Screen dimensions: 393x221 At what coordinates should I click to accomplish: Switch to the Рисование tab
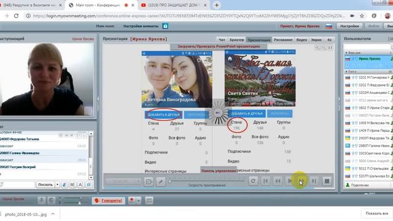click(x=283, y=39)
